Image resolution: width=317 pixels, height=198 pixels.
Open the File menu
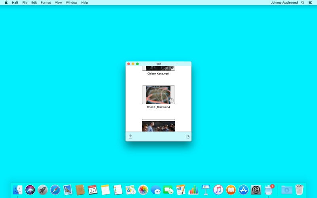25,2
